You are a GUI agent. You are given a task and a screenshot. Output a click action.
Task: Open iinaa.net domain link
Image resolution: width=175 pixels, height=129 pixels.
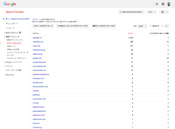(36, 123)
